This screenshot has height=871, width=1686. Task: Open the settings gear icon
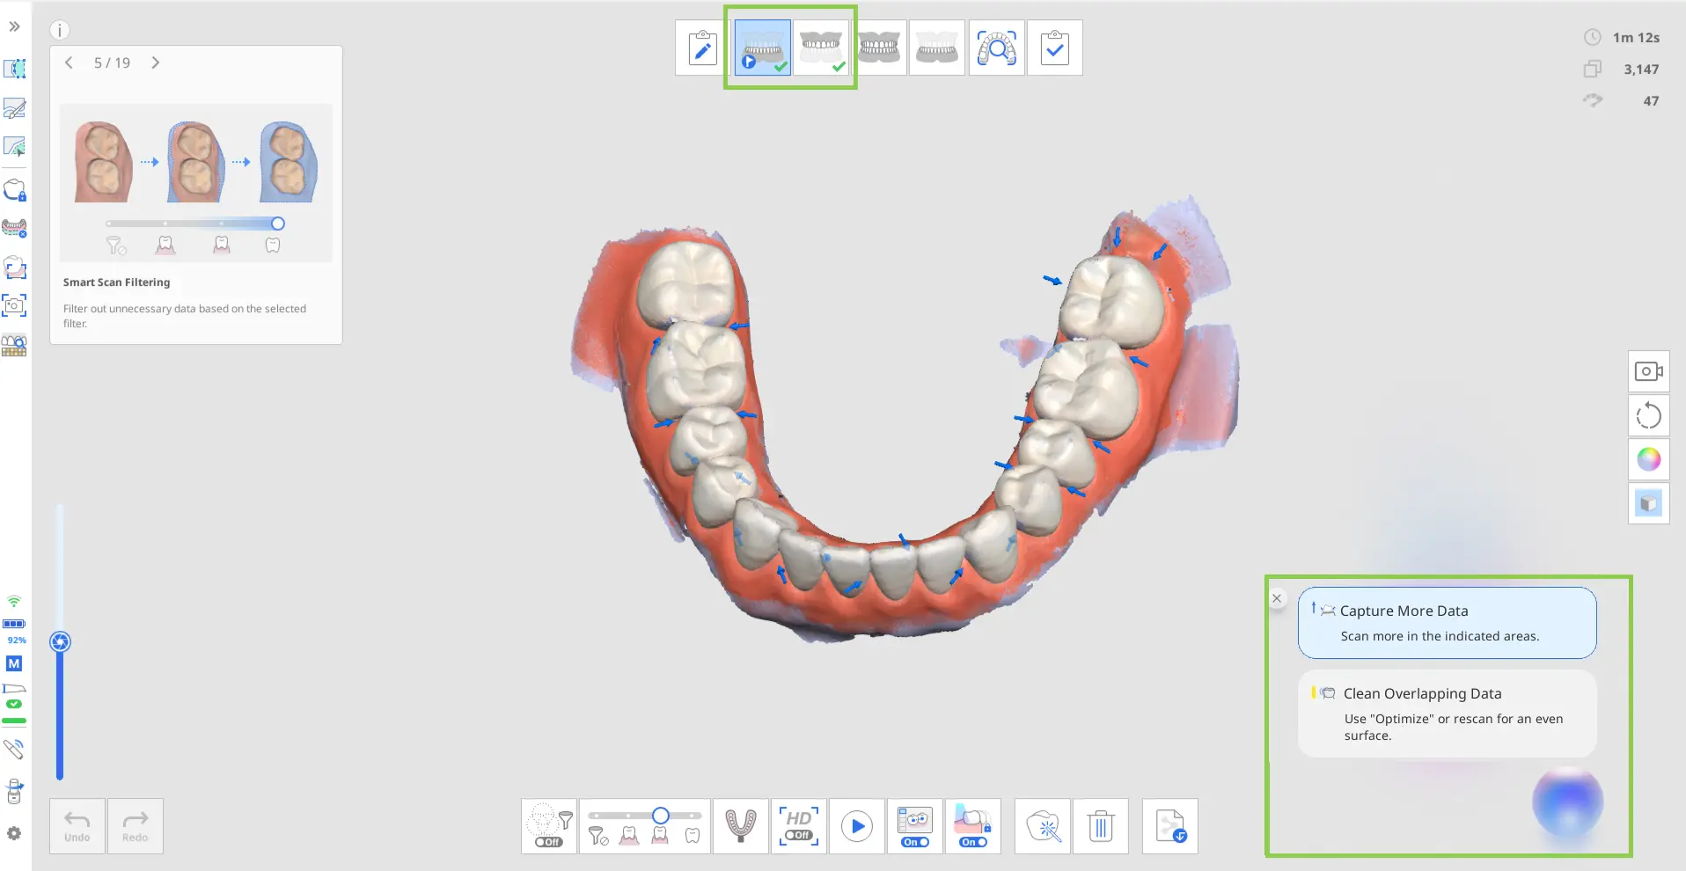pos(14,833)
